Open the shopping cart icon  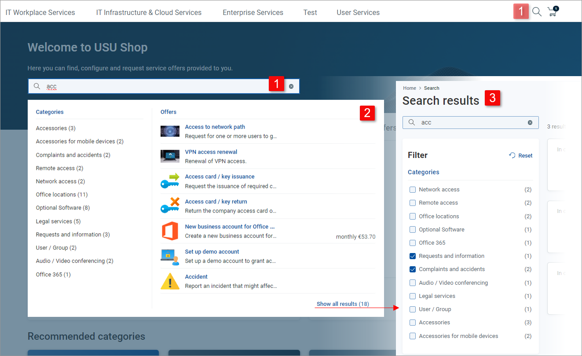553,12
